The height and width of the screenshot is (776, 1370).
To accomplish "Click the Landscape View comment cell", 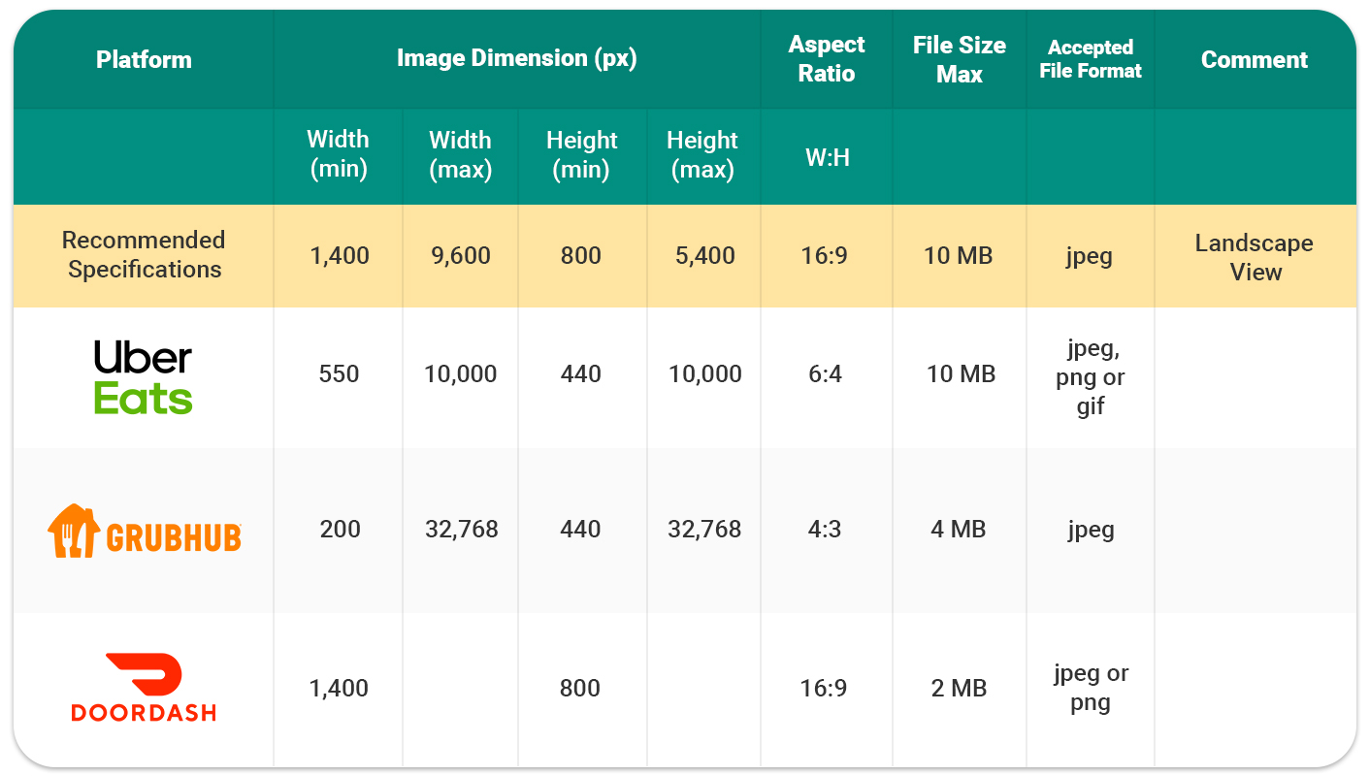I will pyautogui.click(x=1254, y=257).
